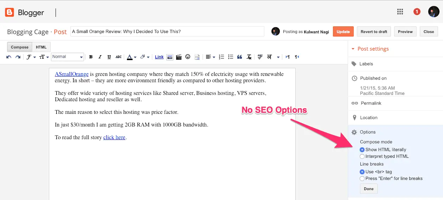The height and width of the screenshot is (200, 443).
Task: Collapse the Post settings section
Action: tap(370, 49)
